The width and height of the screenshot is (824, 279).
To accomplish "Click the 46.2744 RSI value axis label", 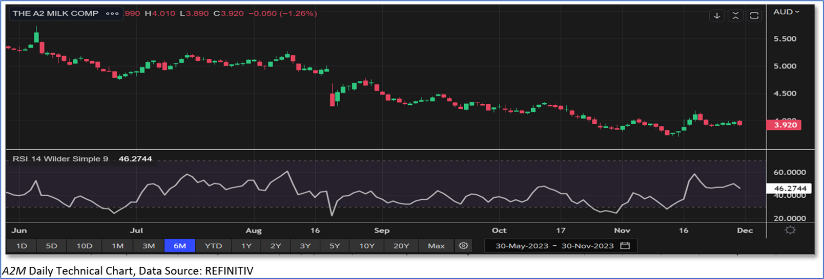I will click(790, 189).
